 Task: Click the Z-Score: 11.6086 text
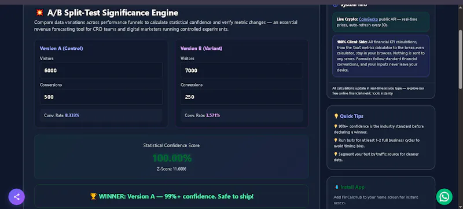tap(171, 169)
